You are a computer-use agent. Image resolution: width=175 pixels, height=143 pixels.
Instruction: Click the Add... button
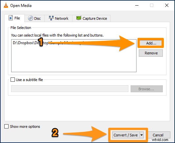coord(151,43)
